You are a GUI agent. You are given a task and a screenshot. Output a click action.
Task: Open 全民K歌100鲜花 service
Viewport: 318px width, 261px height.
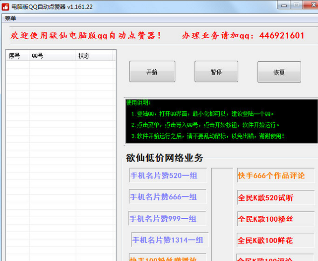275,240
